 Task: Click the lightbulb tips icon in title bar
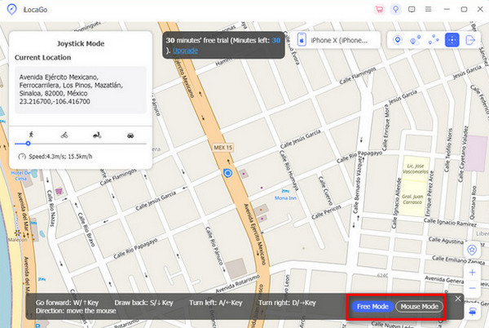tap(395, 9)
